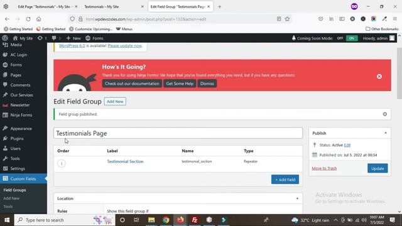Click the Add Field button

point(285,180)
